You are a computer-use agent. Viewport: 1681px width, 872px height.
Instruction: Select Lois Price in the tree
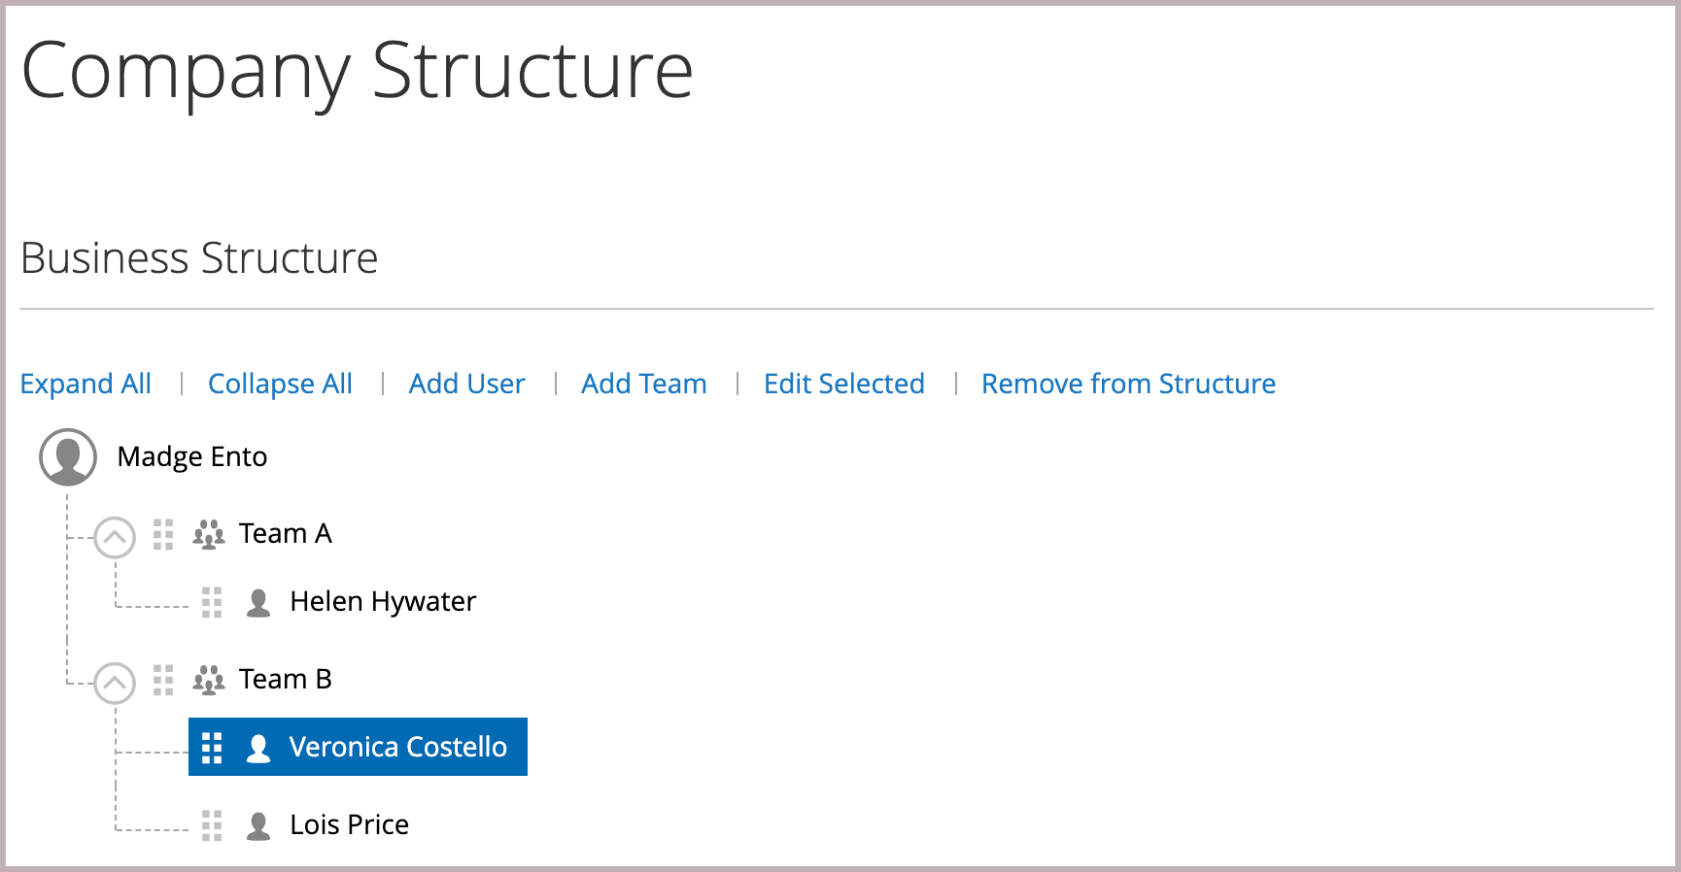349,824
